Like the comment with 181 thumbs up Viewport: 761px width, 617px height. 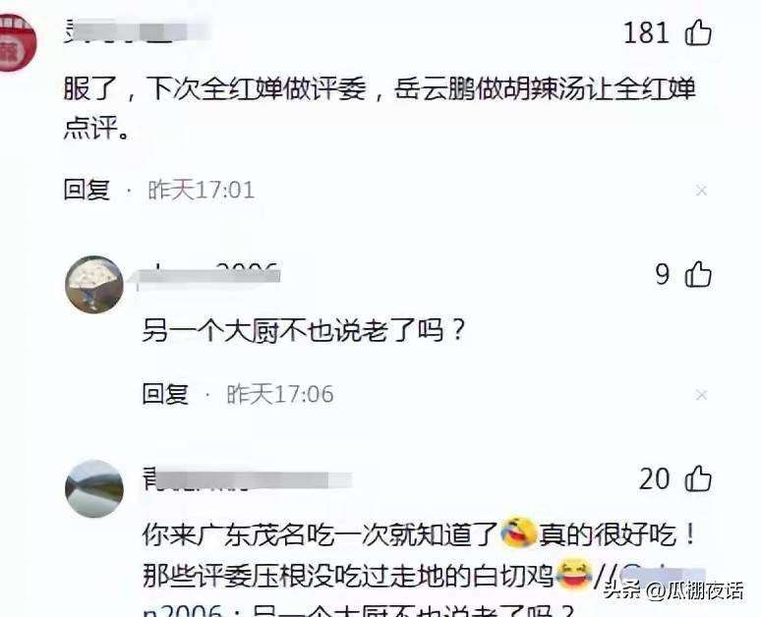coord(698,32)
